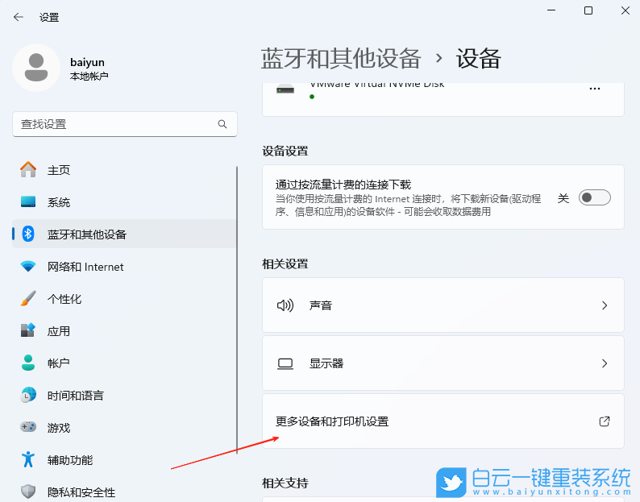
Task: Open the 显示器 related setting
Action: pyautogui.click(x=443, y=363)
